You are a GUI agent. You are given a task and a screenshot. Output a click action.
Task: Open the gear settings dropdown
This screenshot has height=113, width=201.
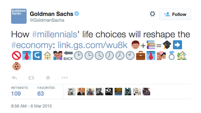pyautogui.click(x=152, y=14)
